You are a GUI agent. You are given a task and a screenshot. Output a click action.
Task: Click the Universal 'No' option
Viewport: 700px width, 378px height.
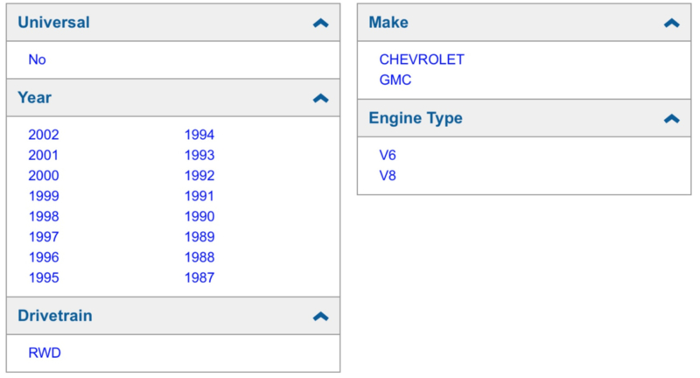37,59
